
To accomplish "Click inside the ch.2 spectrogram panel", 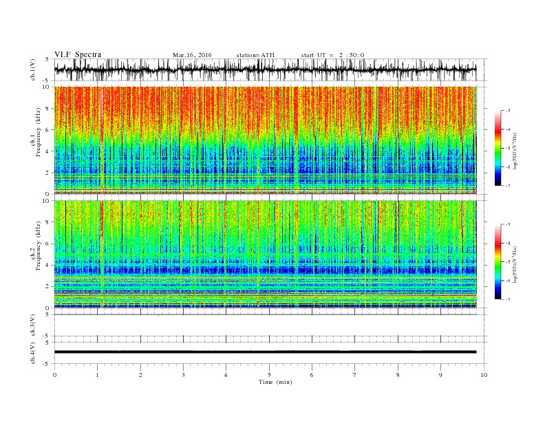I will pyautogui.click(x=266, y=254).
